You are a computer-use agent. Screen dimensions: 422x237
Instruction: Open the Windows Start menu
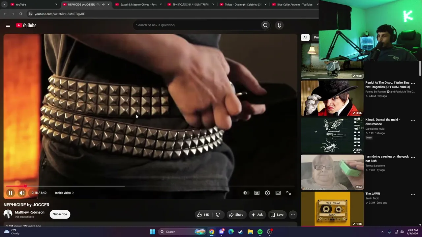[x=153, y=232]
